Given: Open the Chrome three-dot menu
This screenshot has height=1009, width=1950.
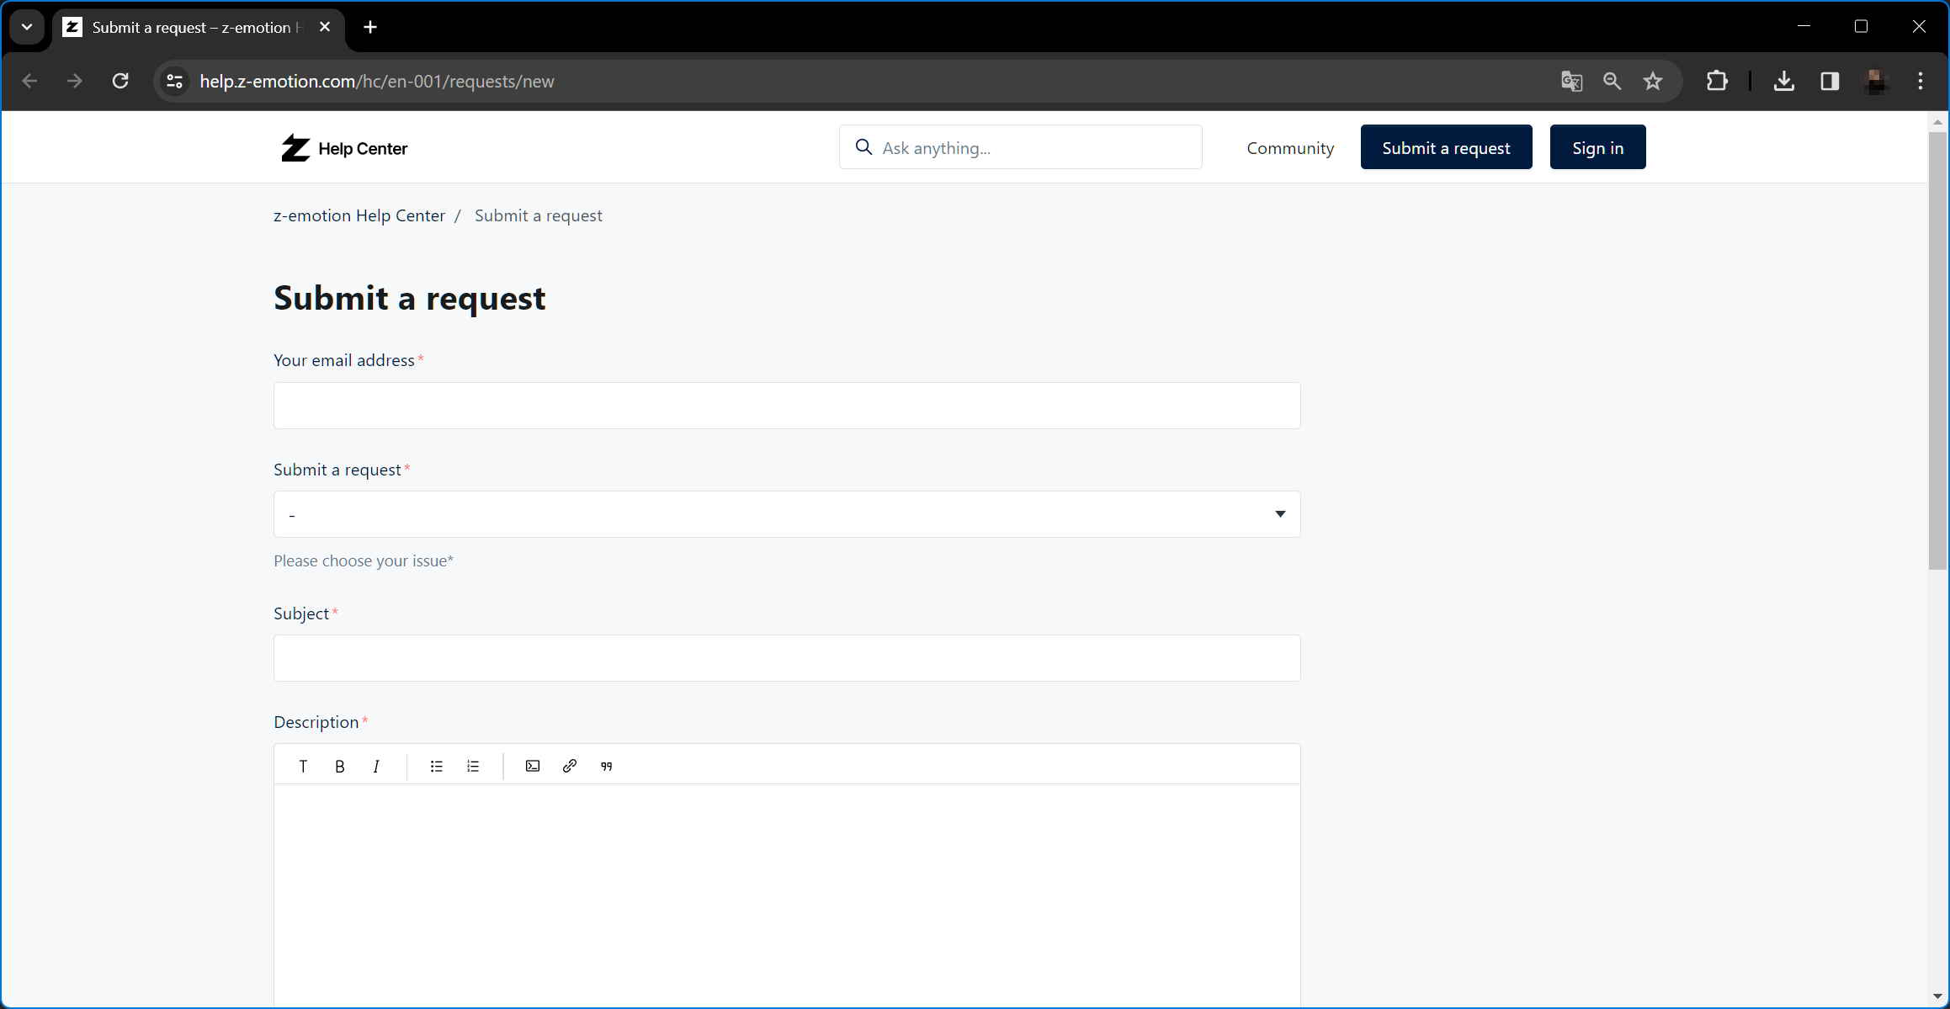Looking at the screenshot, I should point(1921,81).
